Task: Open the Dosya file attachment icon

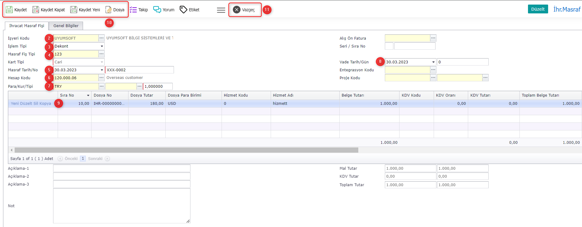Action: [115, 10]
